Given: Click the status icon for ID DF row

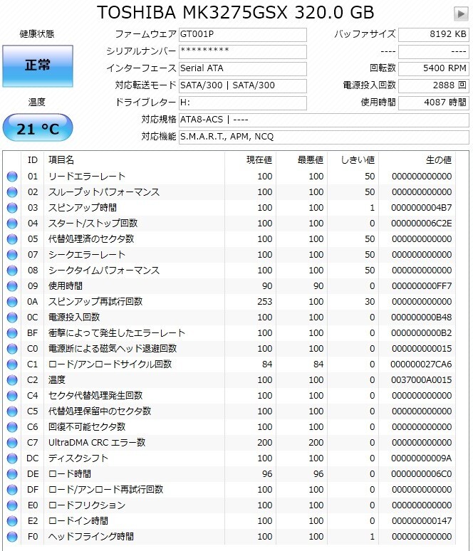Looking at the screenshot, I should pos(12,490).
